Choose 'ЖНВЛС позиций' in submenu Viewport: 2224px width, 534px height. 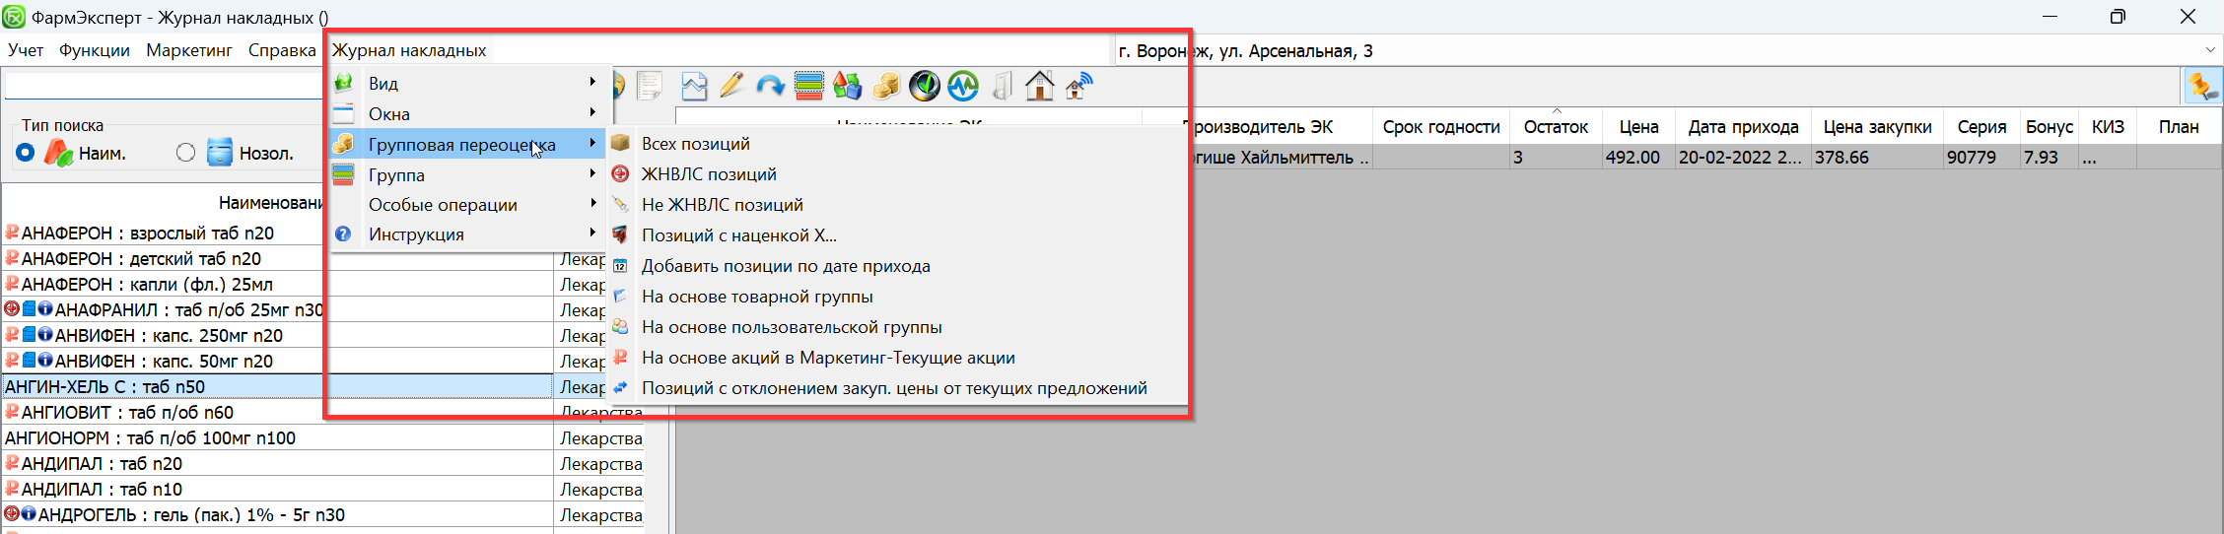point(709,174)
